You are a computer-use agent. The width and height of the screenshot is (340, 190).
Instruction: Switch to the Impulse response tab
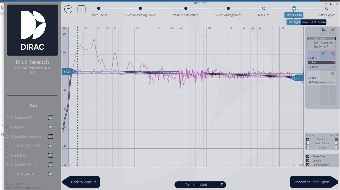pyautogui.click(x=314, y=22)
